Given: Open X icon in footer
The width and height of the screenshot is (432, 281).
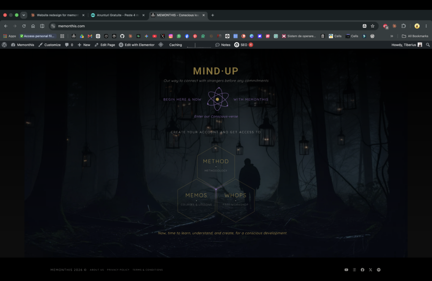Looking at the screenshot, I should [370, 270].
